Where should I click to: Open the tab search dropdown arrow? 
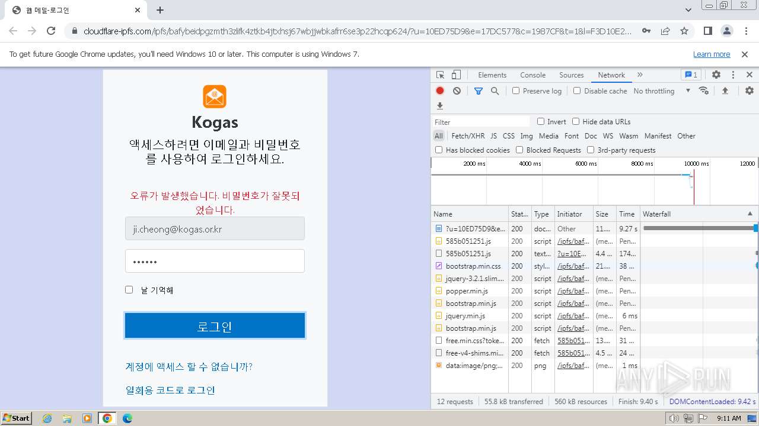coord(688,10)
